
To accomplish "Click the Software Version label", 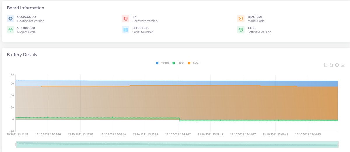I will pos(259,32).
